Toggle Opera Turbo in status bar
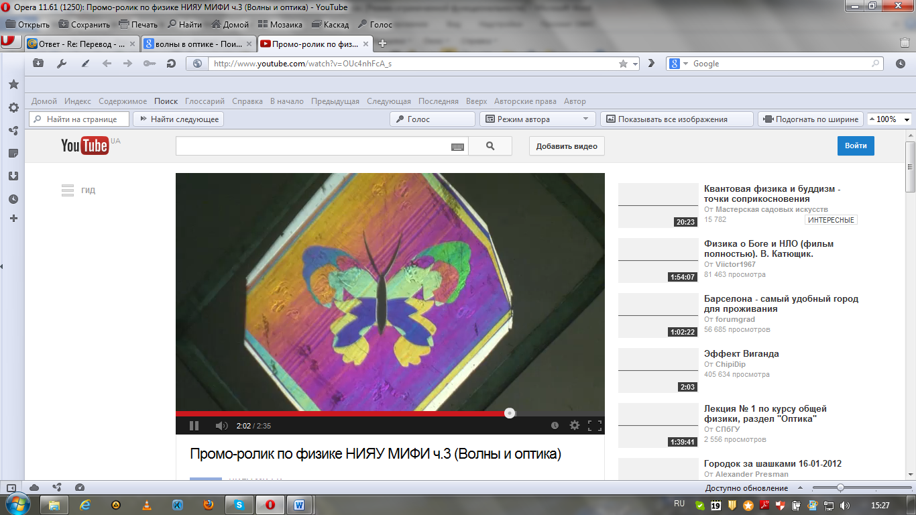The image size is (916, 515). [x=80, y=488]
